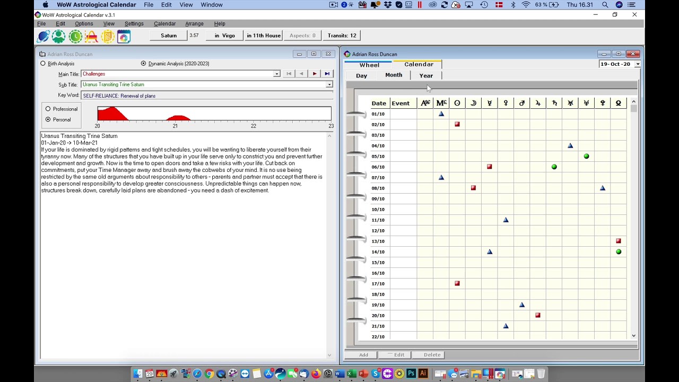Click the in 11th House button
This screenshot has height=382, width=679.
tap(264, 36)
